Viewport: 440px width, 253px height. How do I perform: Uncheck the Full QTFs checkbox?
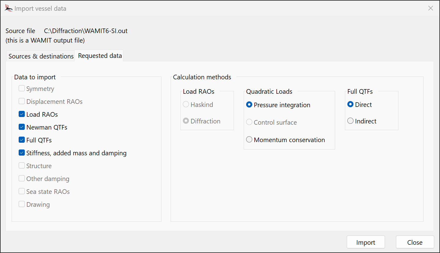21,140
